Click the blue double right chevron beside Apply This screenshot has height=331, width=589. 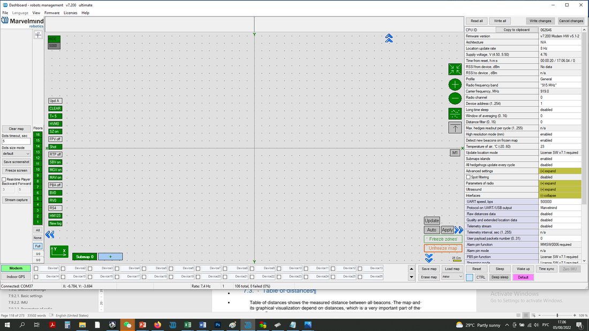pyautogui.click(x=459, y=230)
